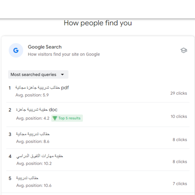Select the second query ending with doc
The height and width of the screenshot is (195, 195).
coord(37,110)
